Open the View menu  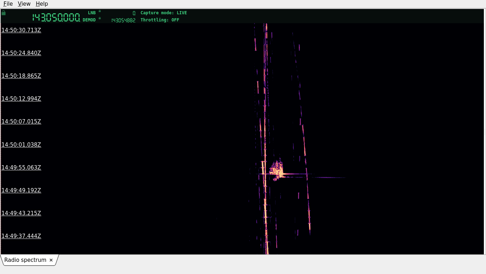pos(24,4)
